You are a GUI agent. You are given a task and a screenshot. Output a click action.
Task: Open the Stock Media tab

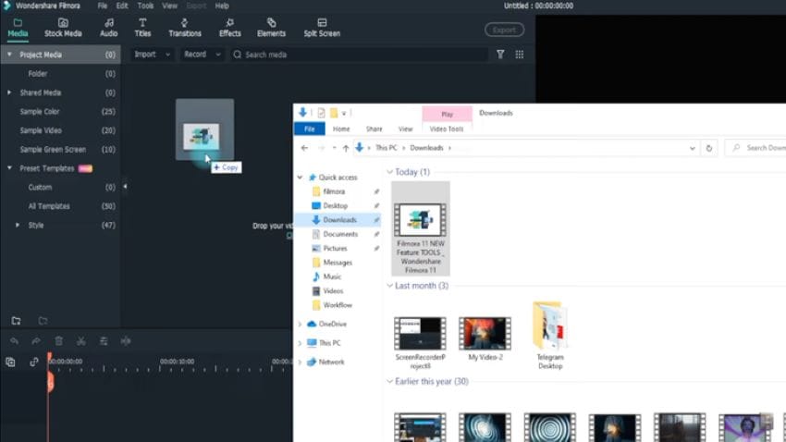pyautogui.click(x=63, y=28)
